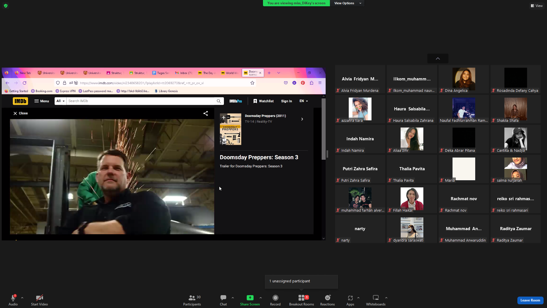Click the 1 unassigned participant notice
The height and width of the screenshot is (308, 547).
click(301, 281)
